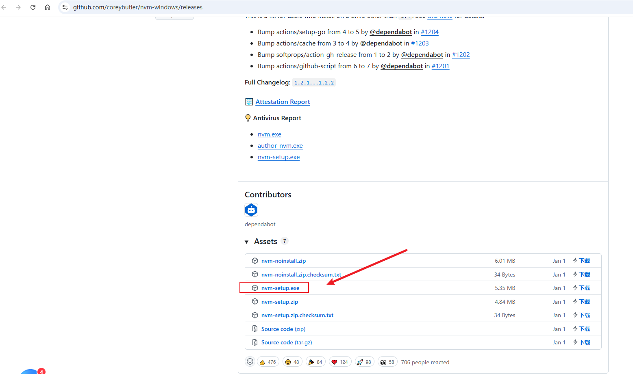Open @dependabot profile in github-script bullet
Viewport: 633px width, 374px height.
[402, 66]
